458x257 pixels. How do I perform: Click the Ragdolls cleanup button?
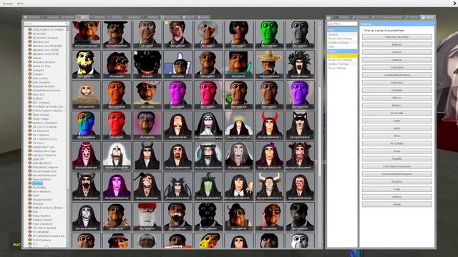tap(396, 158)
